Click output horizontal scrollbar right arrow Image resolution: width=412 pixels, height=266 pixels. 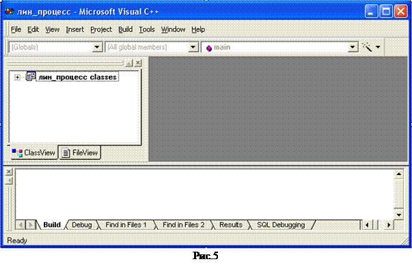(389, 225)
